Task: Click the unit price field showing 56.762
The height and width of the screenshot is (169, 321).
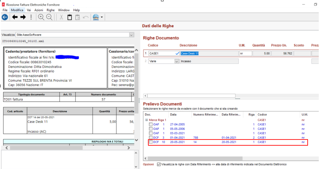Action: click(x=282, y=54)
